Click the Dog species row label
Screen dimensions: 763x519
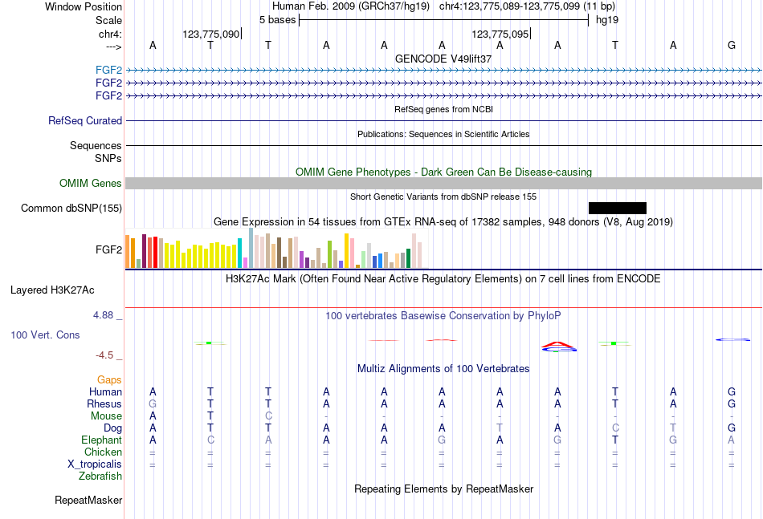113,428
